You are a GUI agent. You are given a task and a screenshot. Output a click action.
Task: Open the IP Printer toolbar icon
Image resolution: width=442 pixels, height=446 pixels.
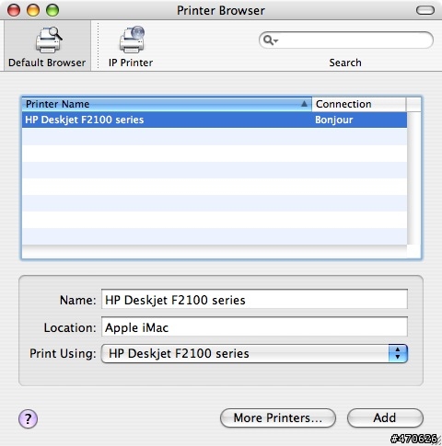coord(131,47)
